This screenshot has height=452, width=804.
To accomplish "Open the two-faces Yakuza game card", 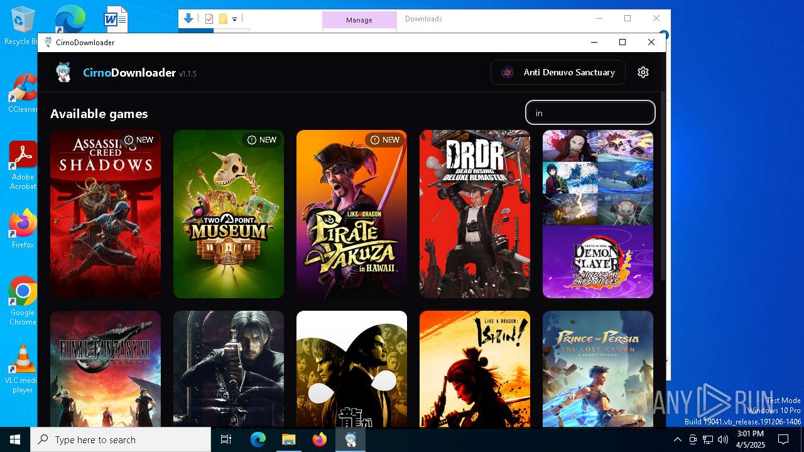I will [x=352, y=369].
